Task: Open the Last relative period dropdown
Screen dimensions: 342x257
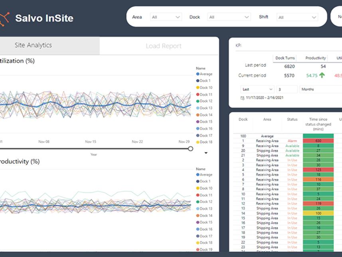Action: pos(257,89)
